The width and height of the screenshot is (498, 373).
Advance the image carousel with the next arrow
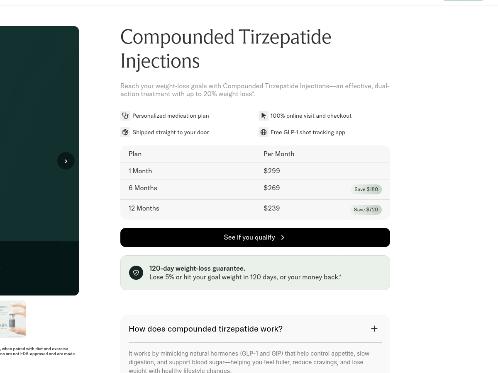[66, 161]
